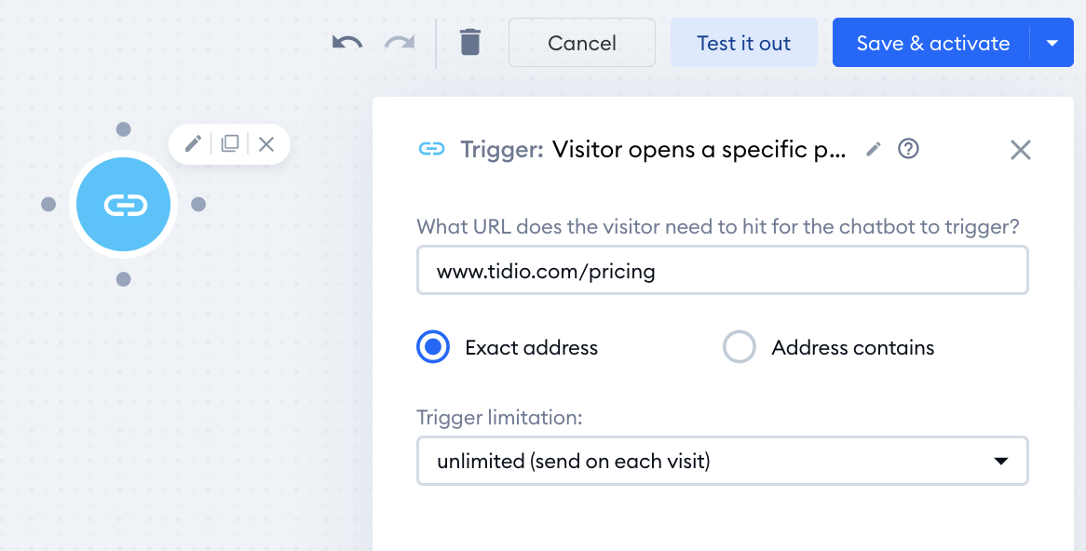The image size is (1086, 551).
Task: Duplicate the trigger node with the copy icon
Action: pos(230,144)
